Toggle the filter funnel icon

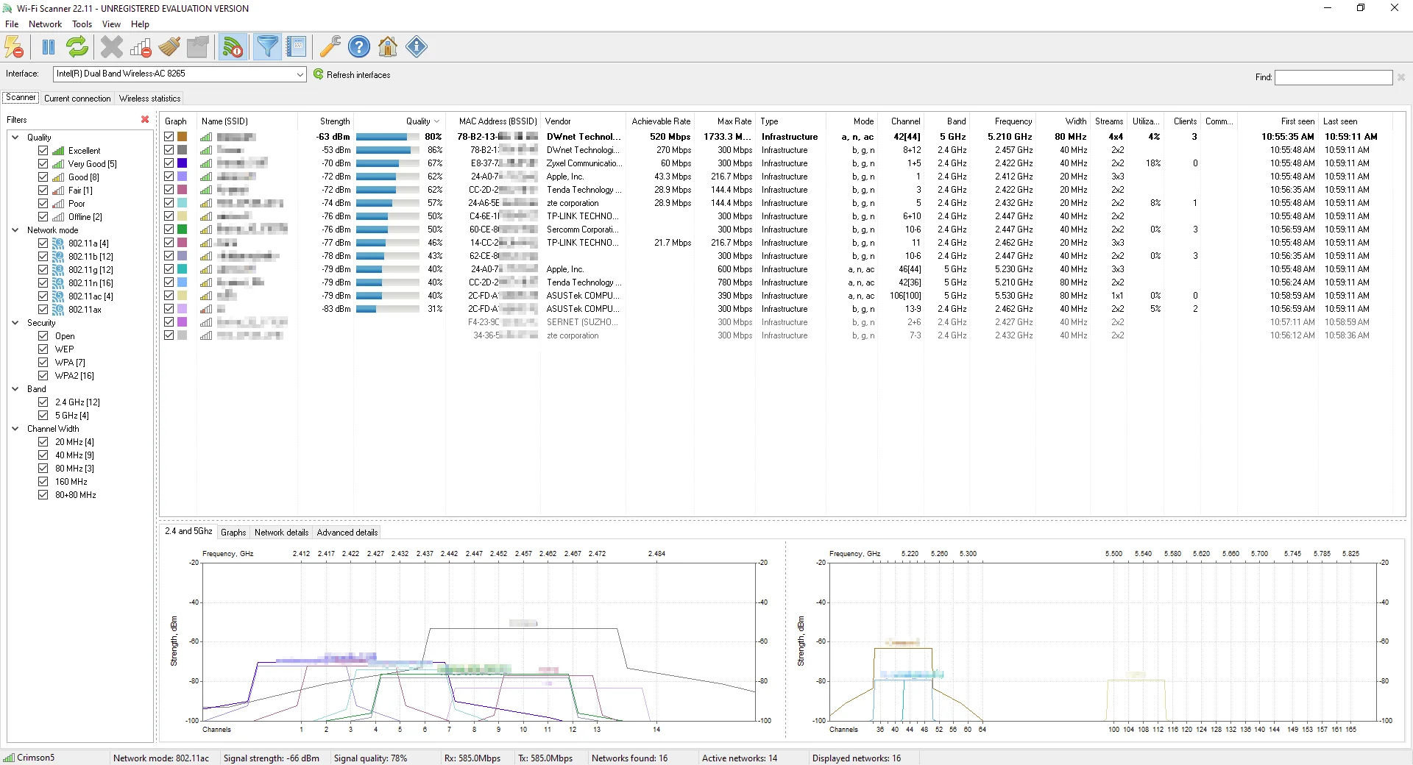click(x=267, y=46)
